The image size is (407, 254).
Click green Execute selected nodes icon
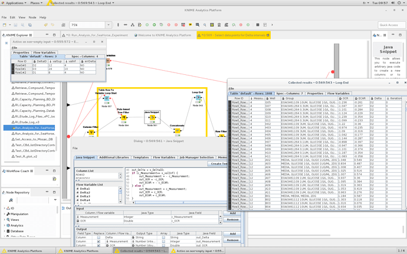pyautogui.click(x=147, y=25)
